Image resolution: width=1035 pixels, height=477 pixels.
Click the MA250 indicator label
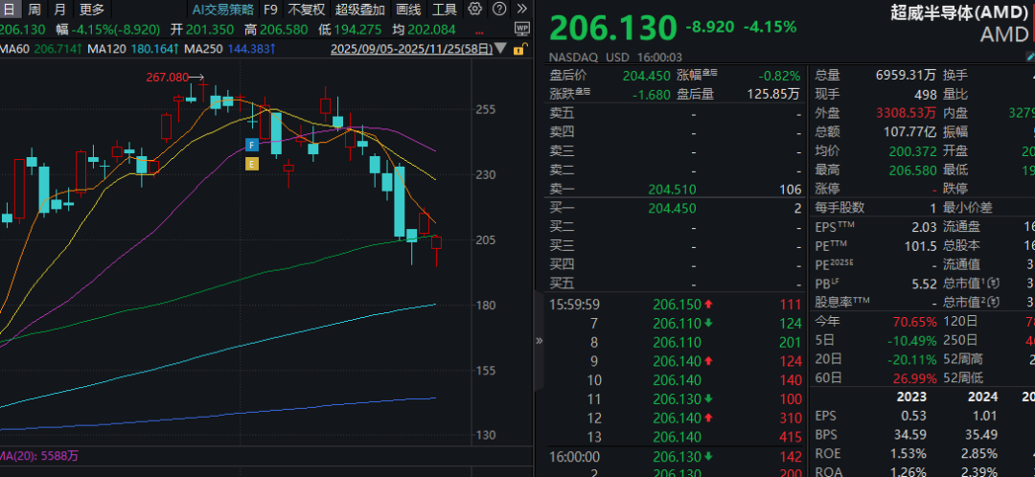tap(204, 49)
